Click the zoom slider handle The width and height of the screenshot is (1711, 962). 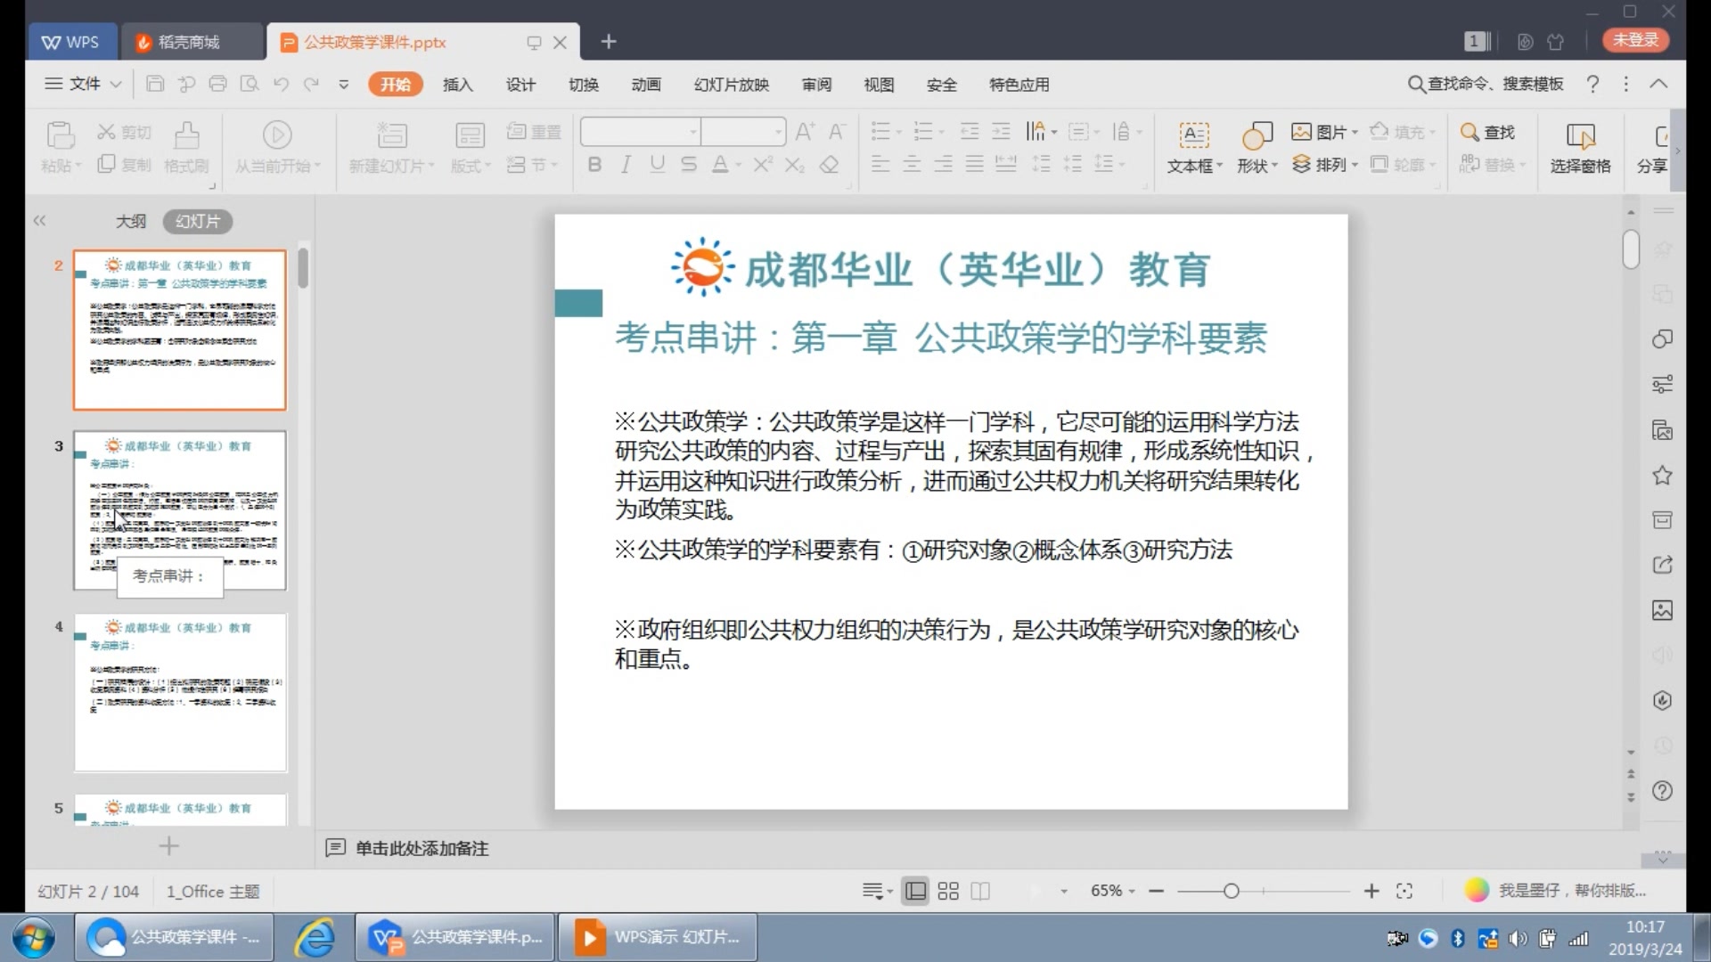click(x=1231, y=891)
